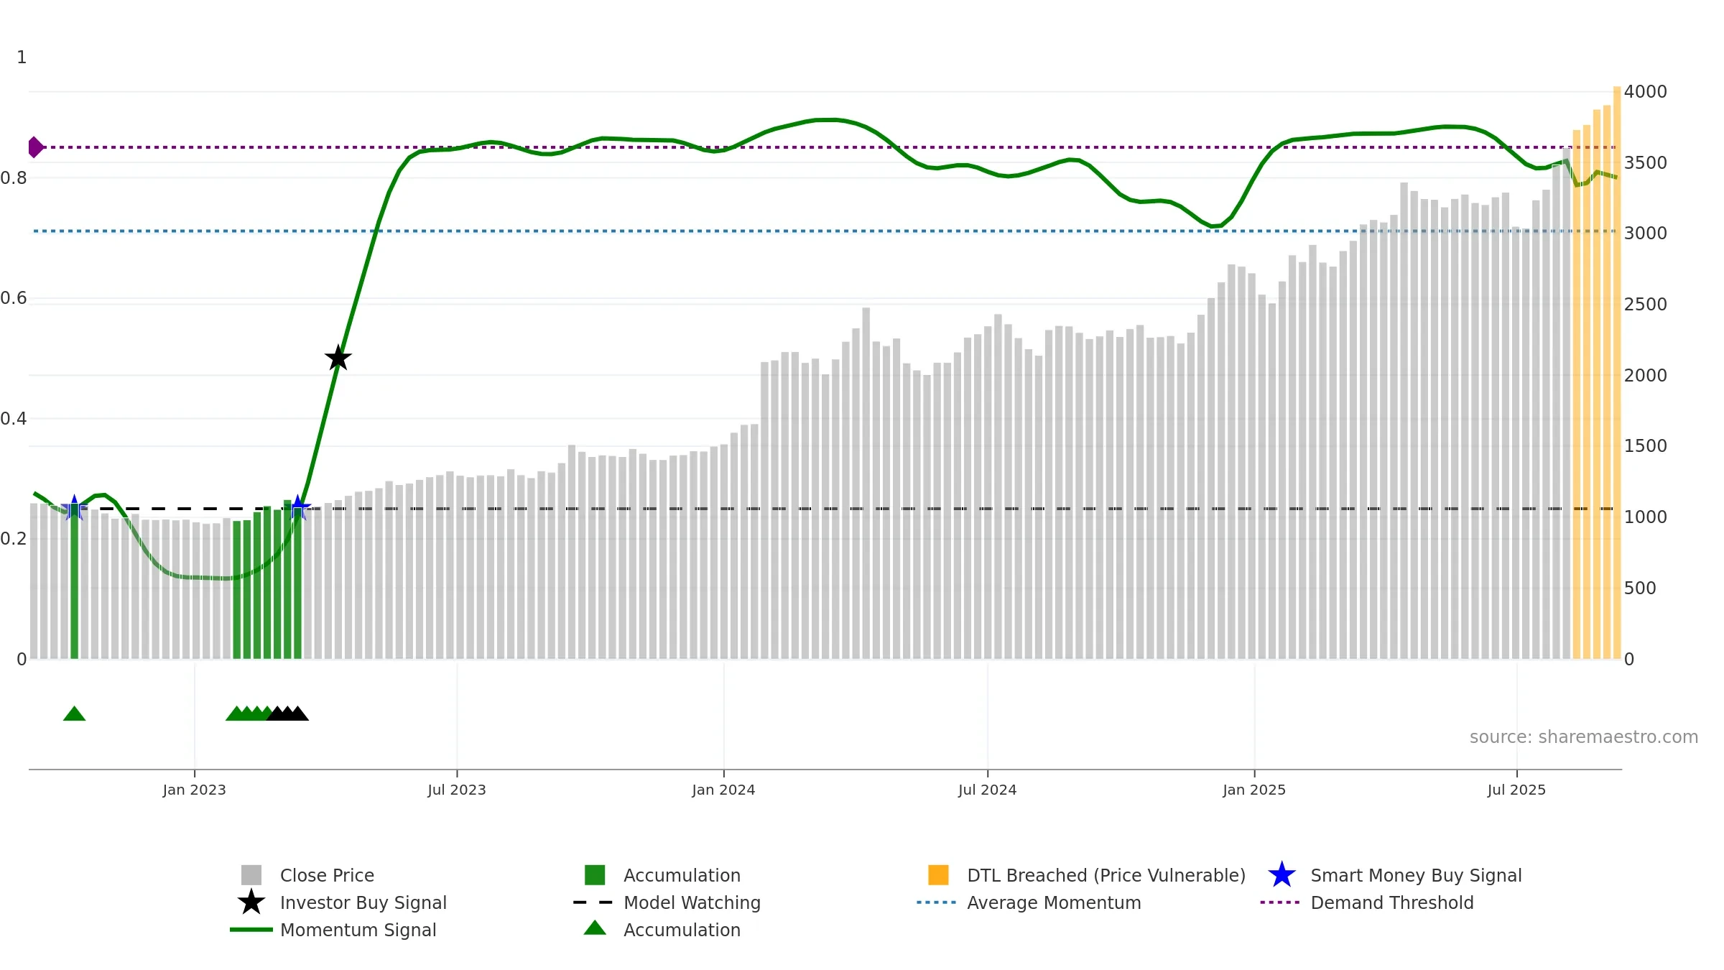This screenshot has width=1724, height=970.
Task: Click the gray Close Price legend swatch
Action: (251, 875)
